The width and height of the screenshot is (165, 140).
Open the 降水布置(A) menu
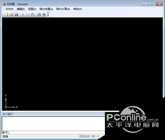pyautogui.click(x=46, y=9)
